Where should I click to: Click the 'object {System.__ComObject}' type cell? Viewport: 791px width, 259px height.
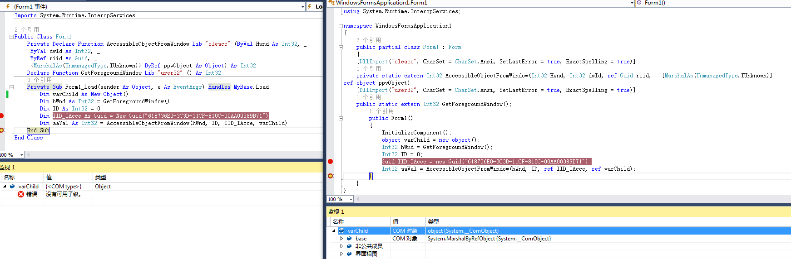click(x=463, y=231)
